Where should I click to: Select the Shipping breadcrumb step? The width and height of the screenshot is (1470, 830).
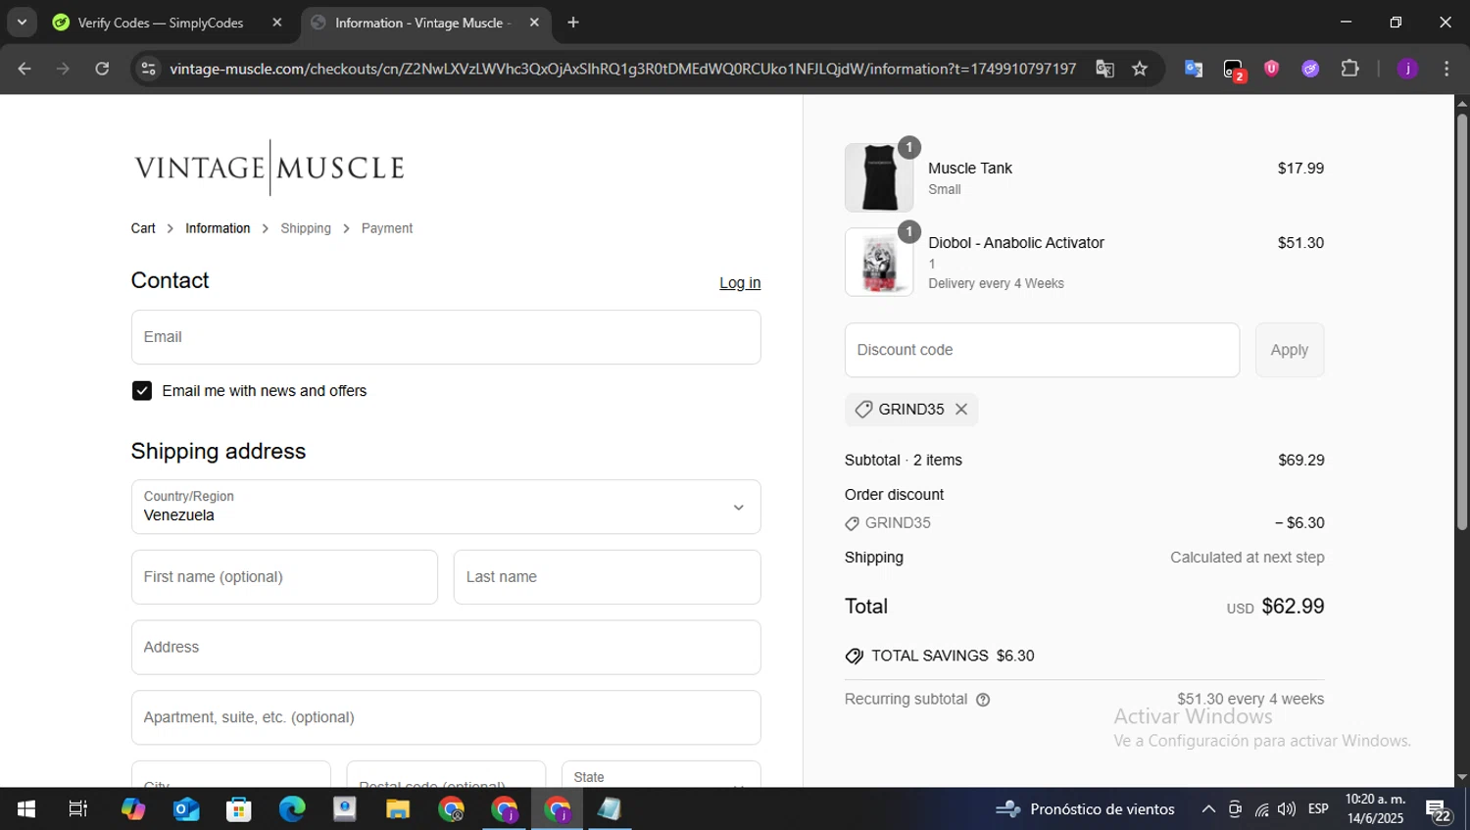point(306,228)
